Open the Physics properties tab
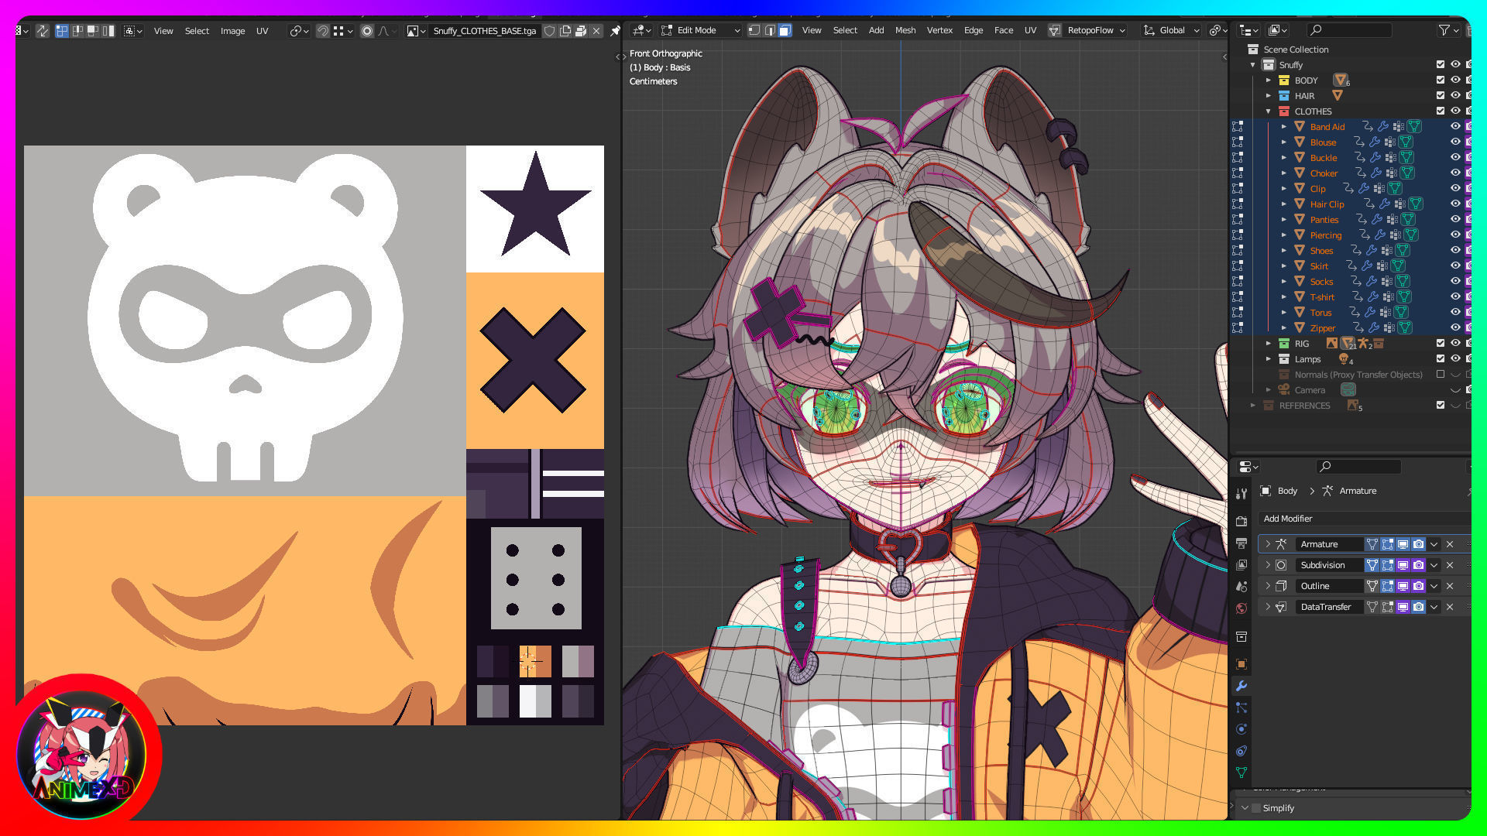The height and width of the screenshot is (836, 1487). point(1241,729)
